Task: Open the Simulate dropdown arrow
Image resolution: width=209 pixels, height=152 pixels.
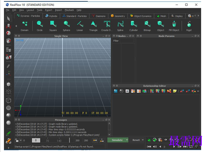Action: pyautogui.click(x=127, y=140)
